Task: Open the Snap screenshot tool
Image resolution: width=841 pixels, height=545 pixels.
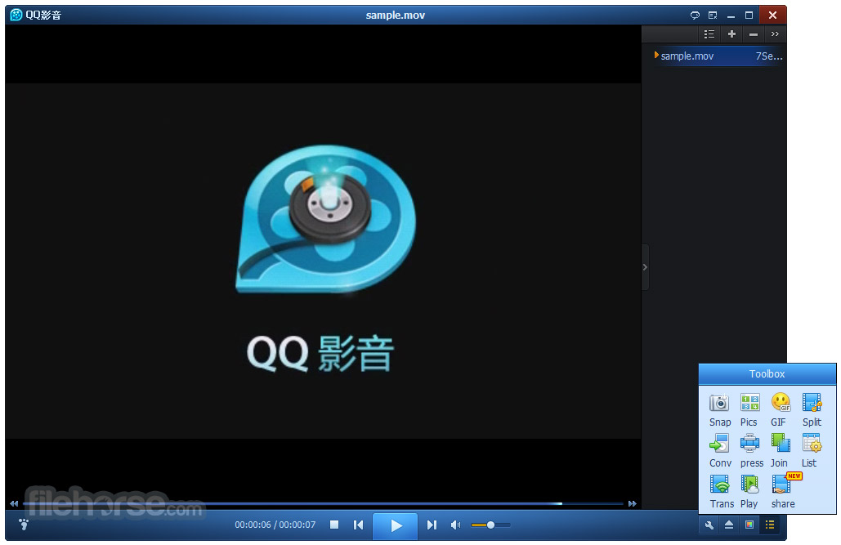Action: pyautogui.click(x=720, y=410)
